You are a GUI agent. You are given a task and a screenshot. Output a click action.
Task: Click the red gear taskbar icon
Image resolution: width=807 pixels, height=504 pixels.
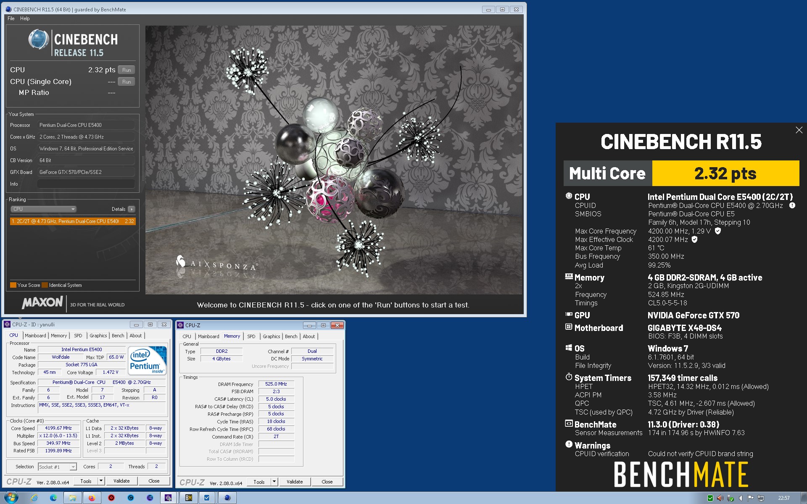click(x=111, y=498)
